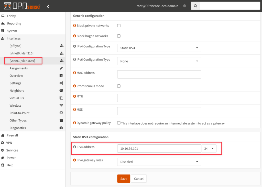Click the Services gear icon
This screenshot has width=262, height=187.
(3, 150)
